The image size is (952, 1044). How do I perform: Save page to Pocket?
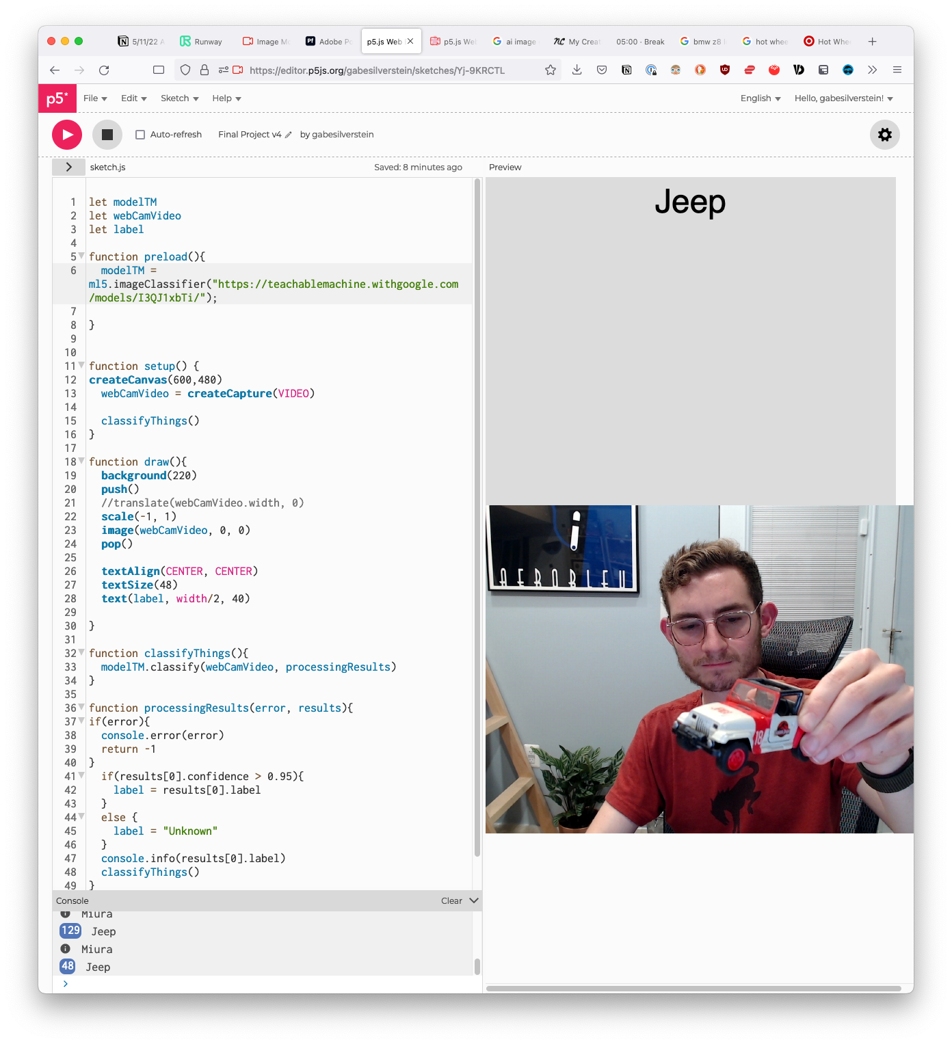[x=602, y=70]
